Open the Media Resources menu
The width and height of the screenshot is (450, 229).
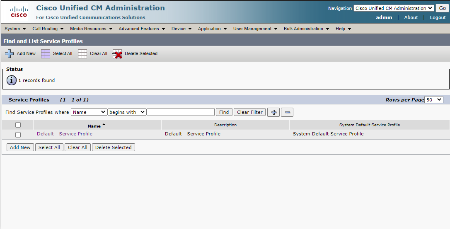pos(91,29)
